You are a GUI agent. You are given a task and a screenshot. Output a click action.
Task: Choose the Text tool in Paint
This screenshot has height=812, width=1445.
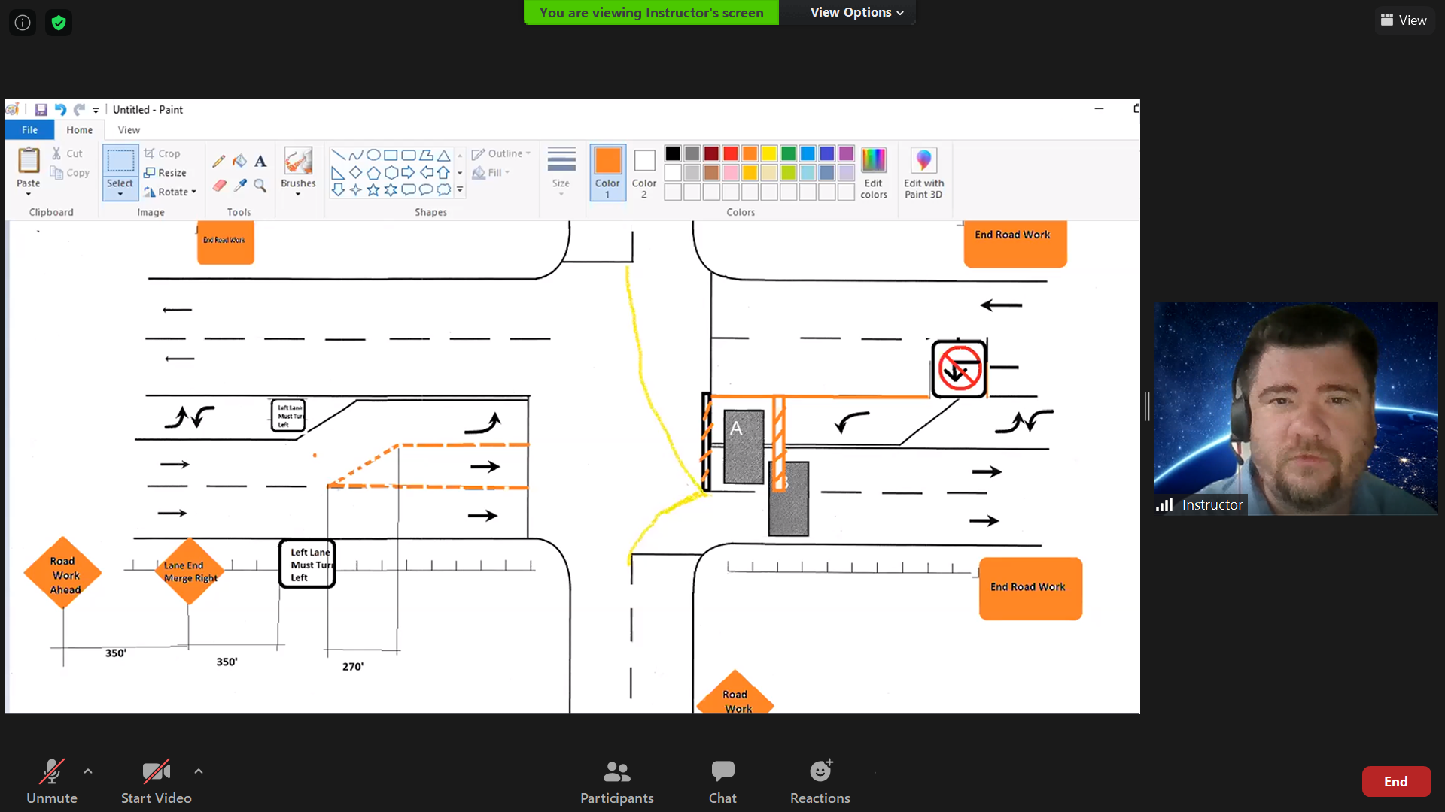(260, 161)
